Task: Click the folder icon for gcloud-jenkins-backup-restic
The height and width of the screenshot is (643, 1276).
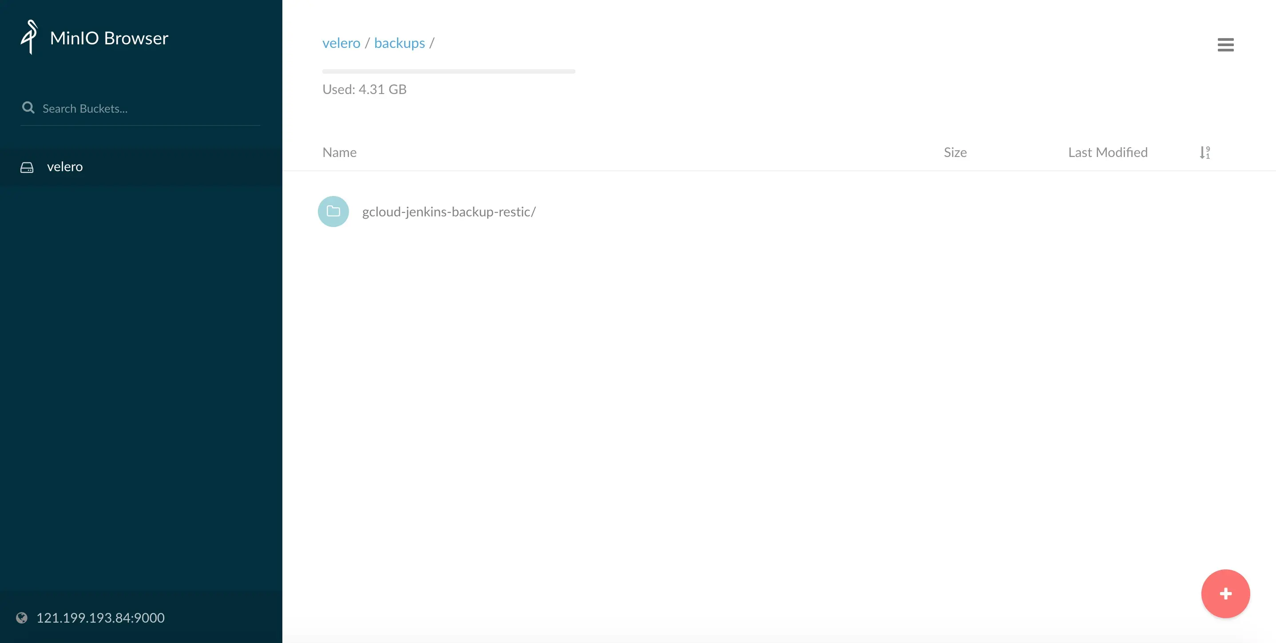Action: pos(333,212)
